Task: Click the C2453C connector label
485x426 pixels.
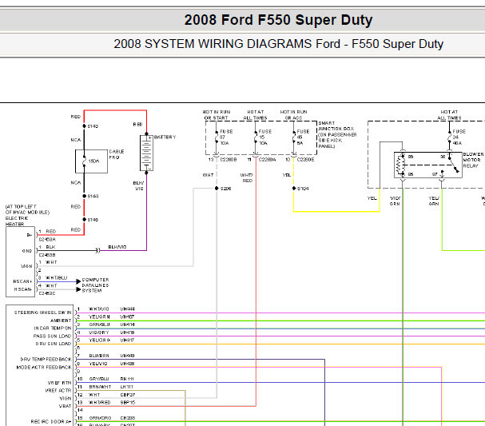Action: (x=47, y=293)
